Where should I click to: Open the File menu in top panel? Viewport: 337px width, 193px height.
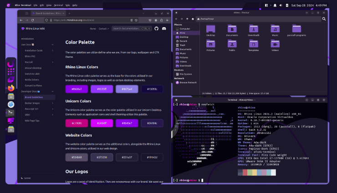pyautogui.click(x=36, y=5)
